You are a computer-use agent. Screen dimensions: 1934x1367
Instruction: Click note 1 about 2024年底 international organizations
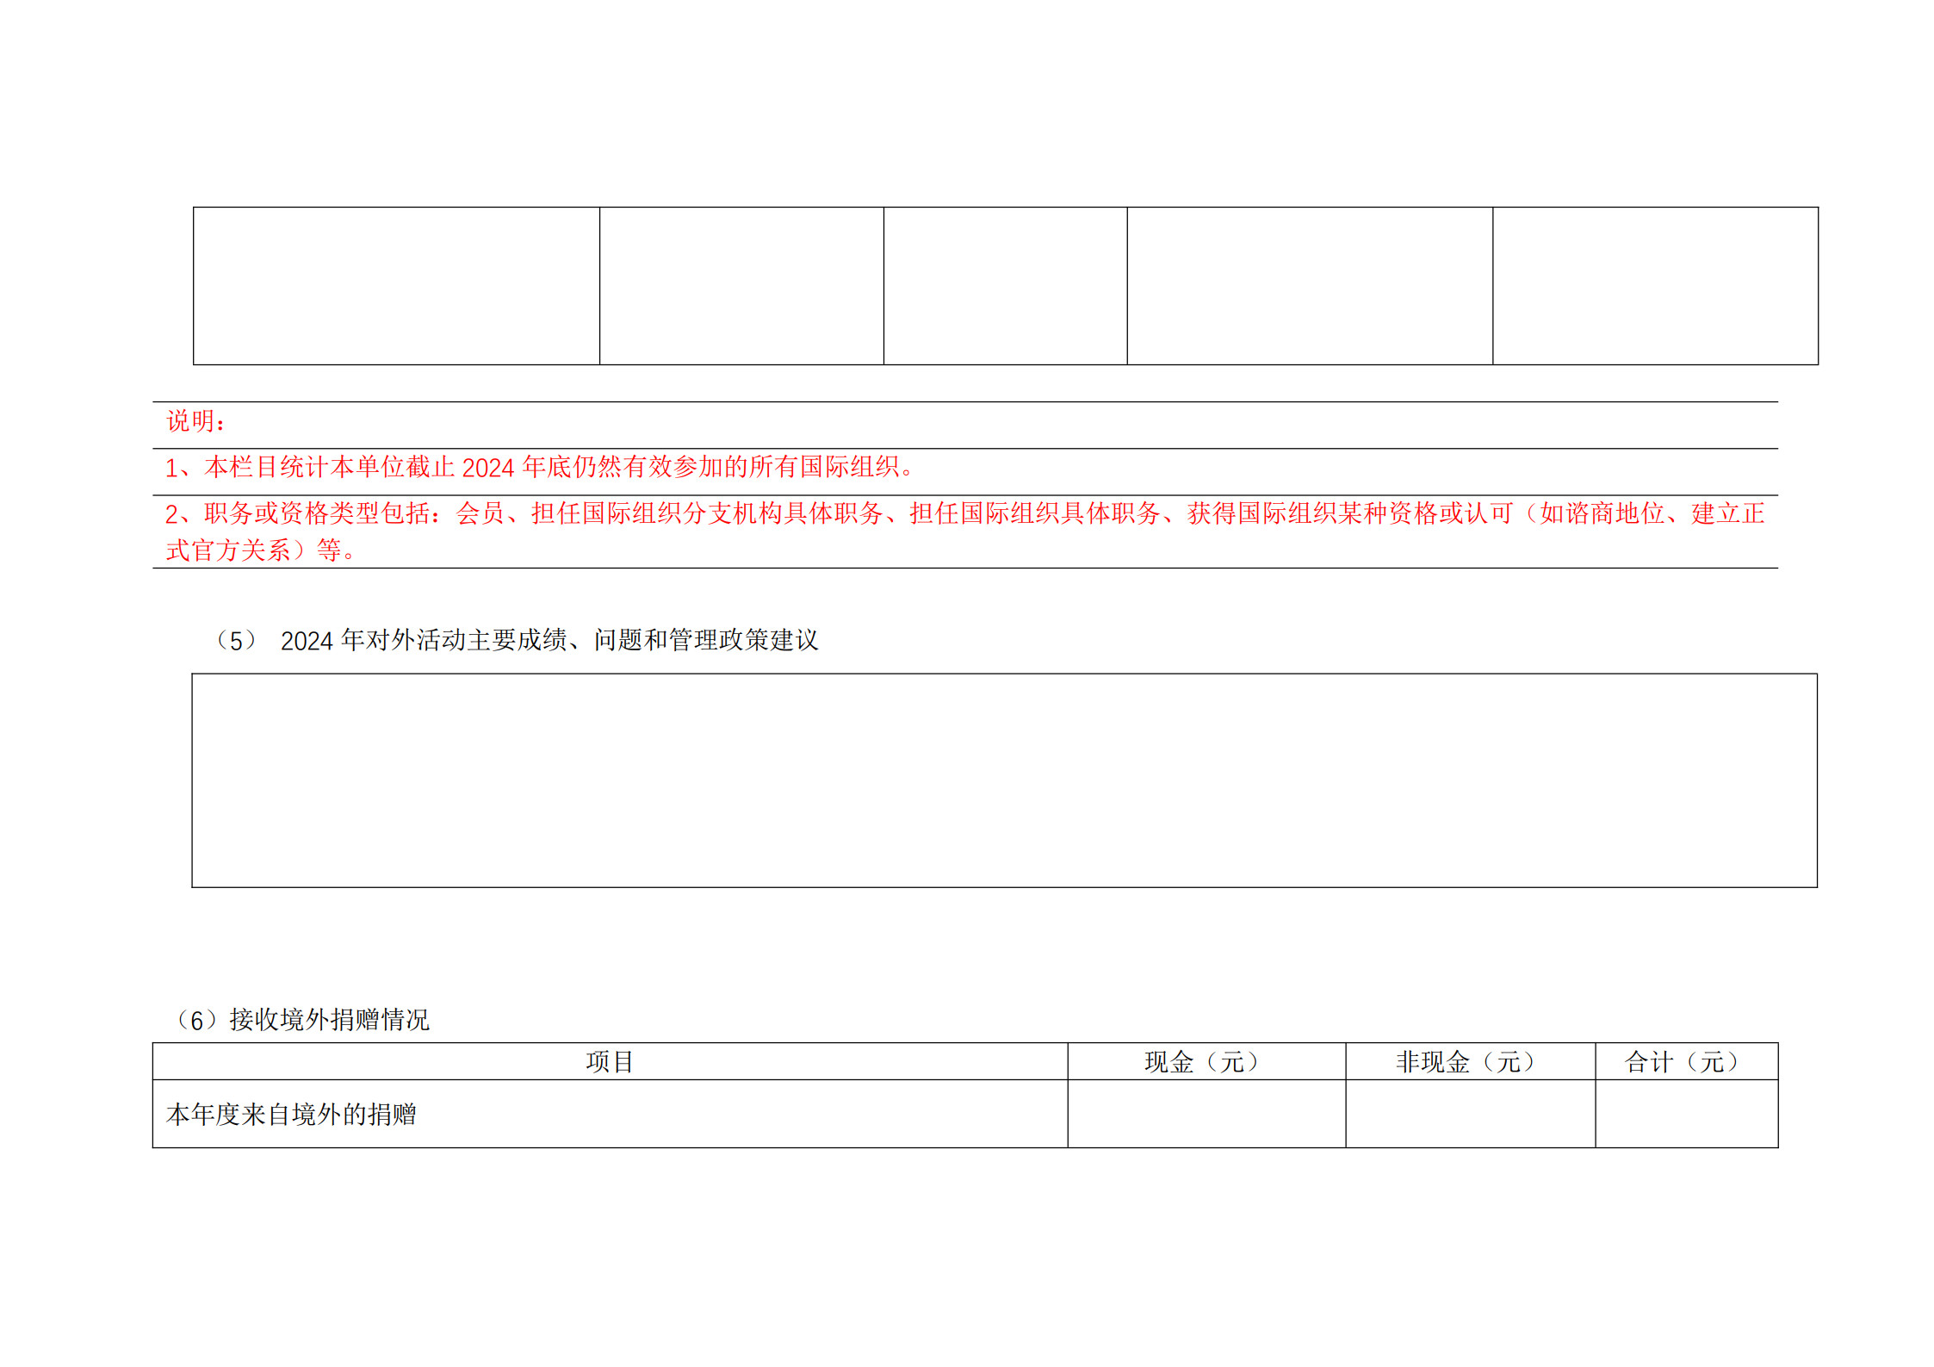pyautogui.click(x=539, y=467)
